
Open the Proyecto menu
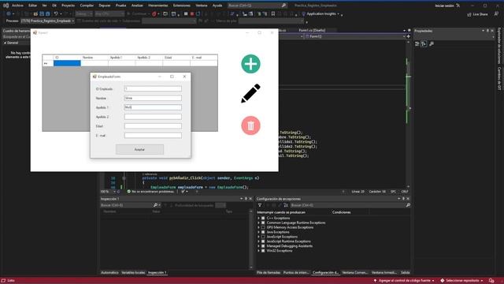tap(69, 6)
